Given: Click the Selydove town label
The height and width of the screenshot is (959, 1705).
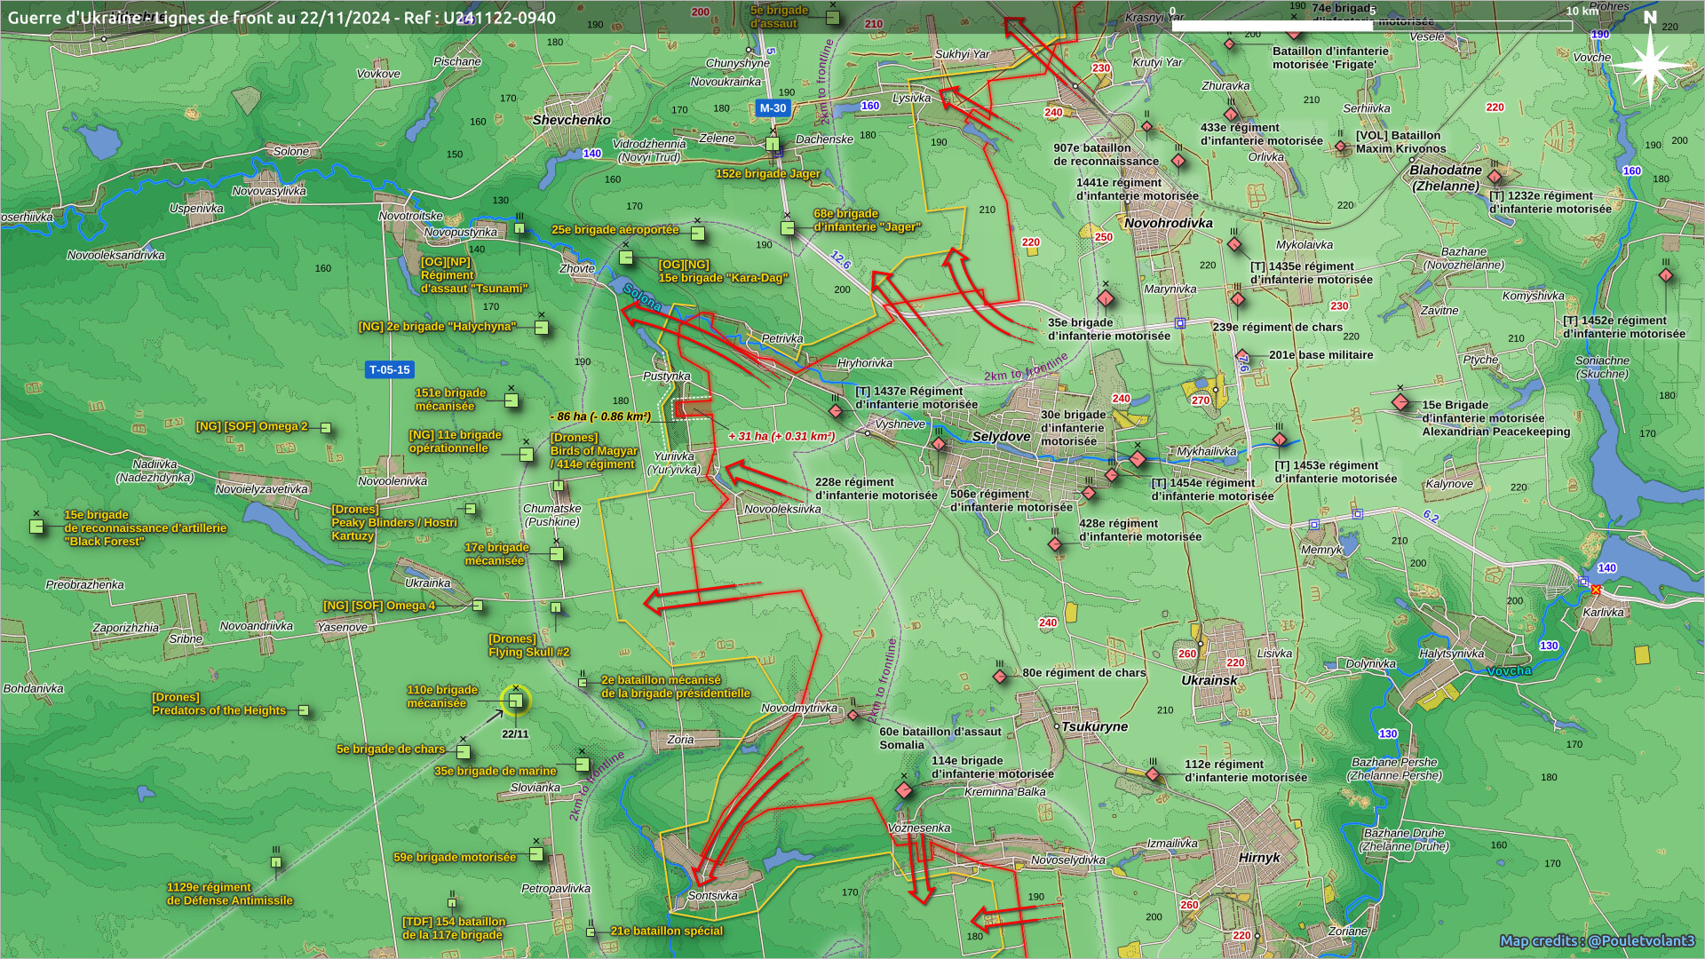Looking at the screenshot, I should pos(1001,436).
